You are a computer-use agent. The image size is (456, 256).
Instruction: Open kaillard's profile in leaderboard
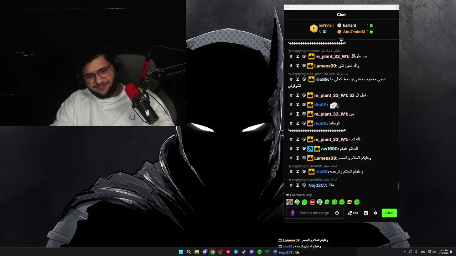click(349, 26)
